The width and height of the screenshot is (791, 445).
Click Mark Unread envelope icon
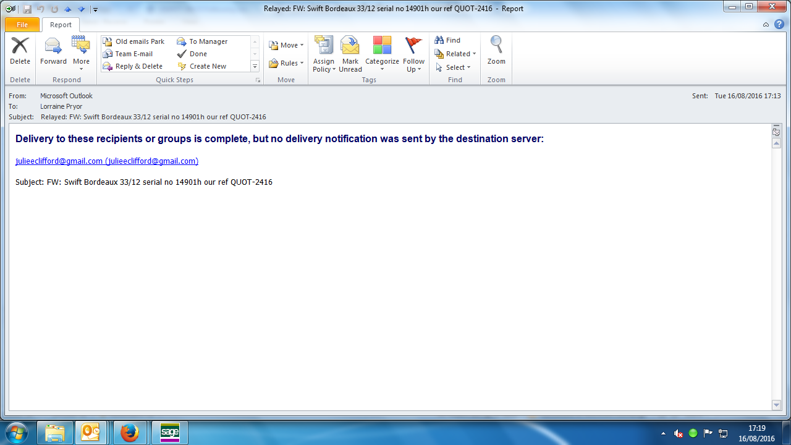coord(350,46)
